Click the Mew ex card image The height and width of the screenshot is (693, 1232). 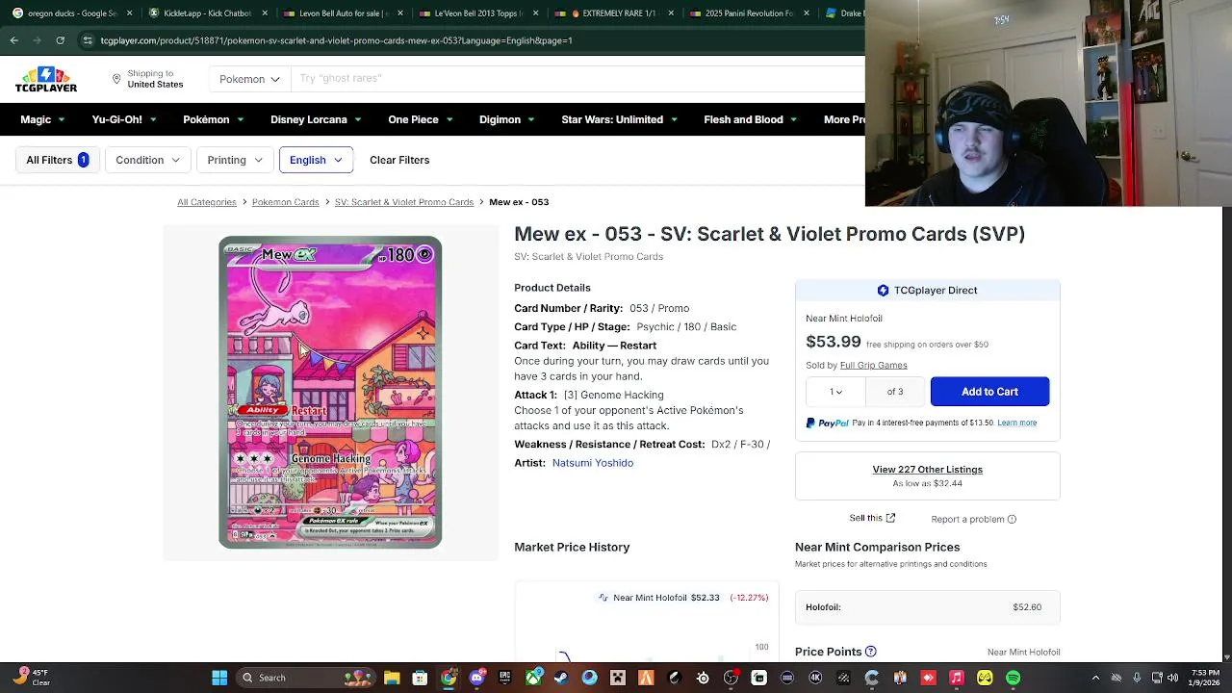pyautogui.click(x=330, y=393)
